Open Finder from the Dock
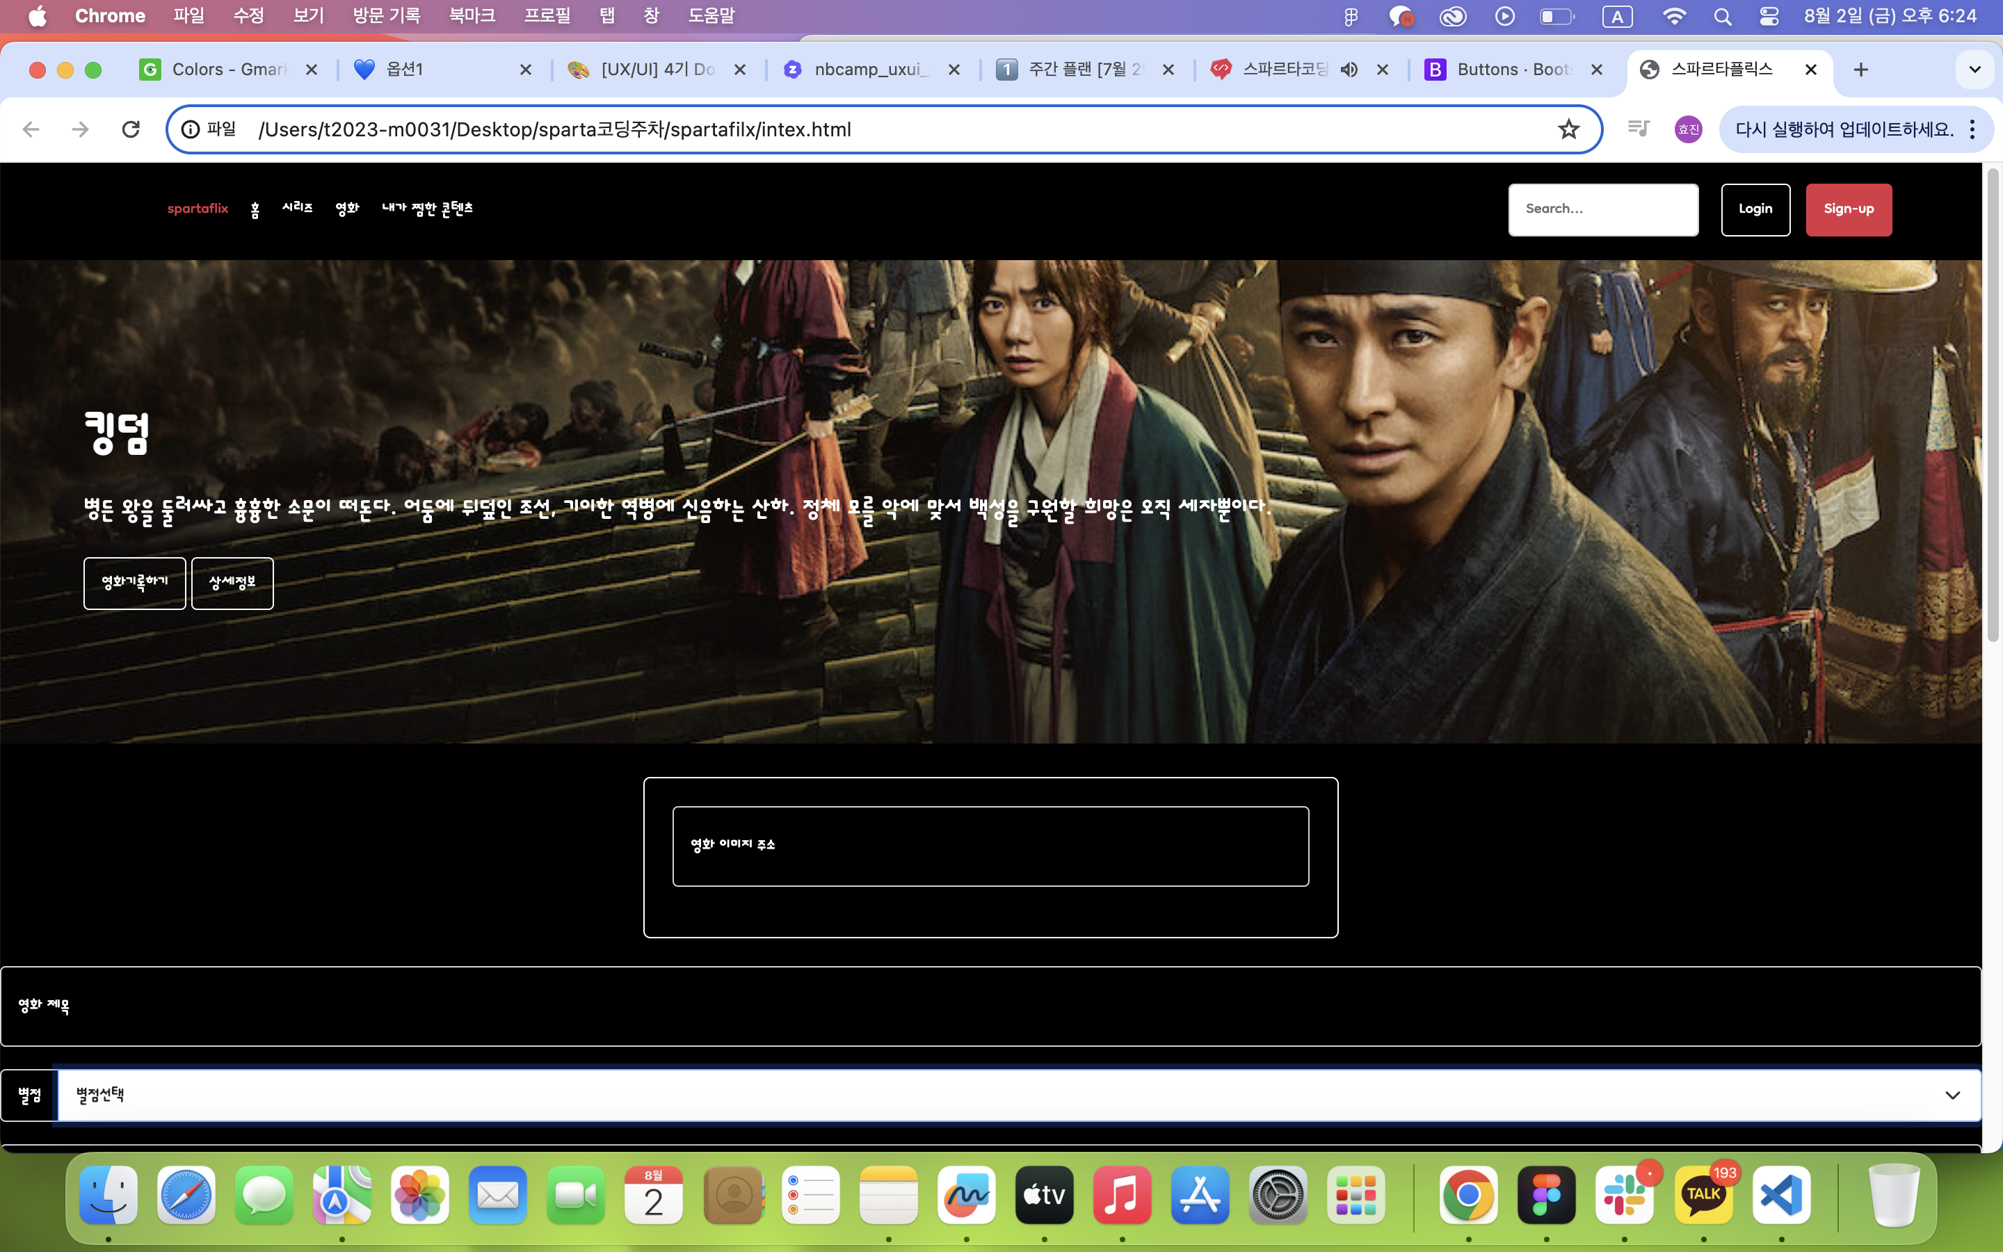Screen dimensions: 2003x1252 [108, 1195]
